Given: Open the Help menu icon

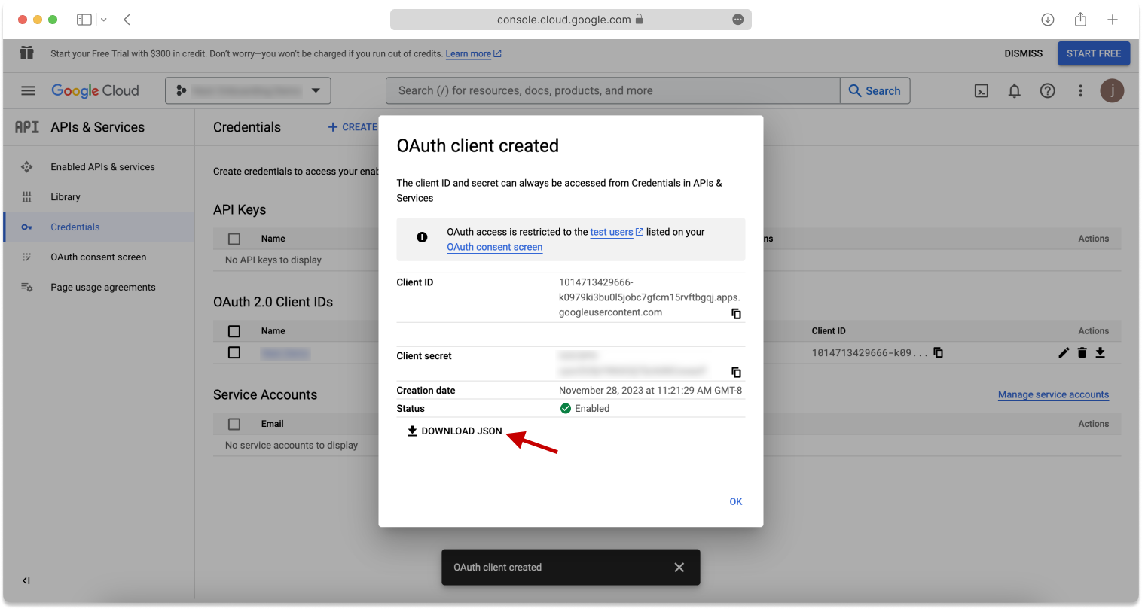Looking at the screenshot, I should click(1047, 90).
